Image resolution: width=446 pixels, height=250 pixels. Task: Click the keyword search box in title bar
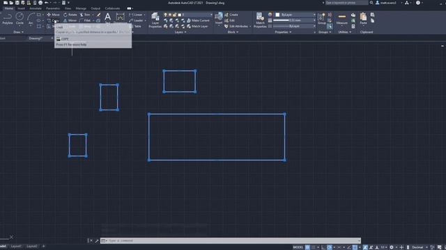(346, 3)
